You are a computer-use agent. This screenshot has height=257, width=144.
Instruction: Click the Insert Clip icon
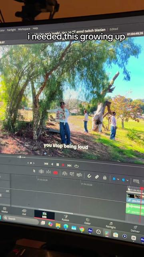tap(64, 173)
